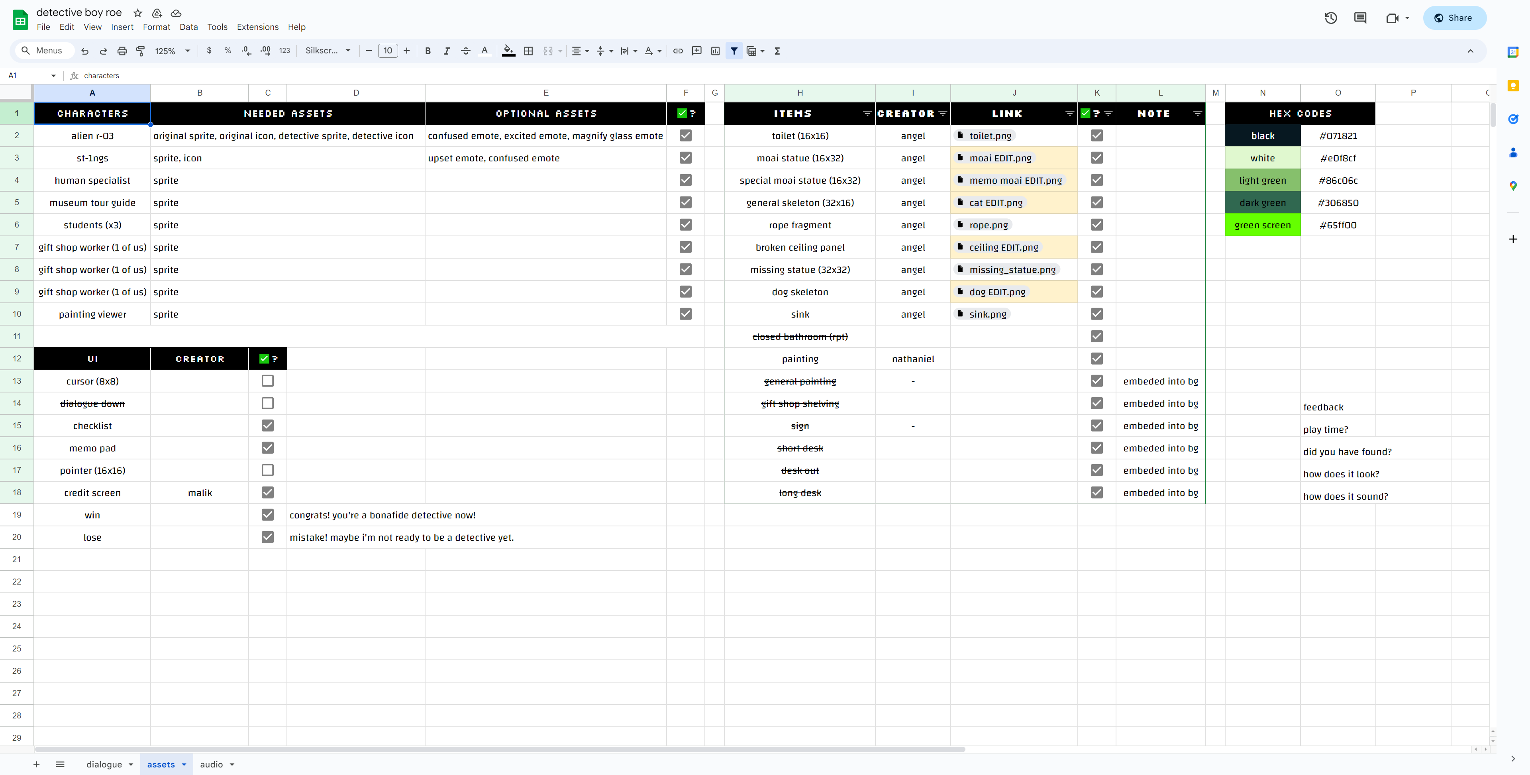Image resolution: width=1530 pixels, height=775 pixels.
Task: Check the dialogue down checkbox
Action: [x=268, y=403]
